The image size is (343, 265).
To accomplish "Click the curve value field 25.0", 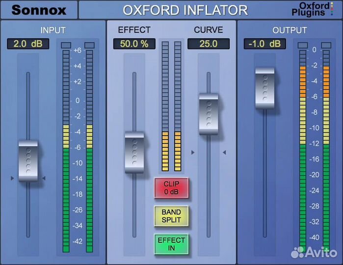I will pyautogui.click(x=209, y=44).
